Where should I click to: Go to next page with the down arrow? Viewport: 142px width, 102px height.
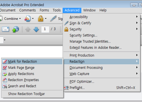[x=36, y=29]
